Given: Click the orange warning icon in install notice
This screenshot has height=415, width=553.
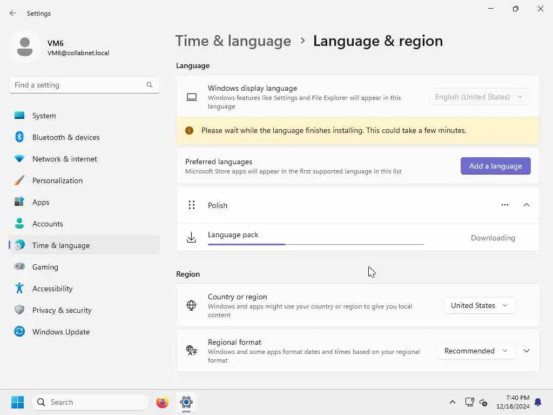Looking at the screenshot, I should [x=189, y=131].
